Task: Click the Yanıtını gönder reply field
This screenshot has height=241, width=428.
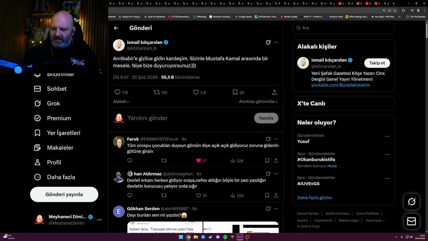Action: click(189, 118)
